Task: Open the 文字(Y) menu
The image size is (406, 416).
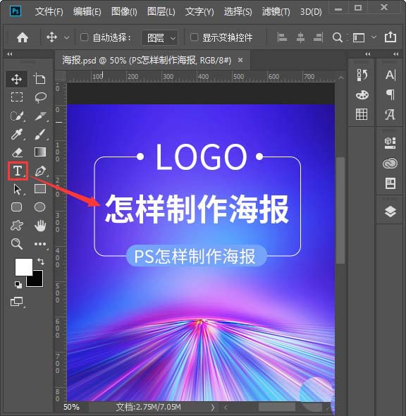Action: [199, 12]
